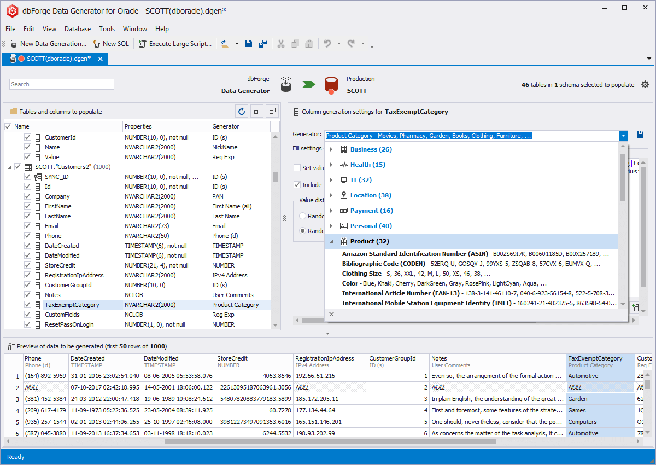Toggle the CustomerId column checkbox

click(26, 137)
